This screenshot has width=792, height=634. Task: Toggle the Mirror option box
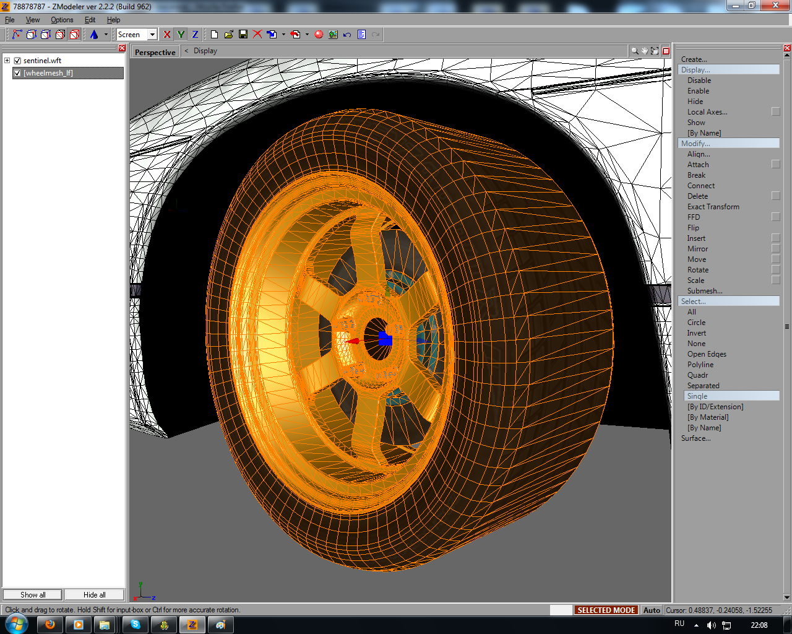pyautogui.click(x=775, y=249)
